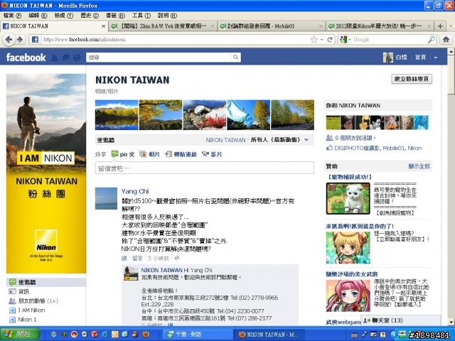Click the 建立粉絲專頁 button
The height and width of the screenshot is (341, 455).
(412, 79)
